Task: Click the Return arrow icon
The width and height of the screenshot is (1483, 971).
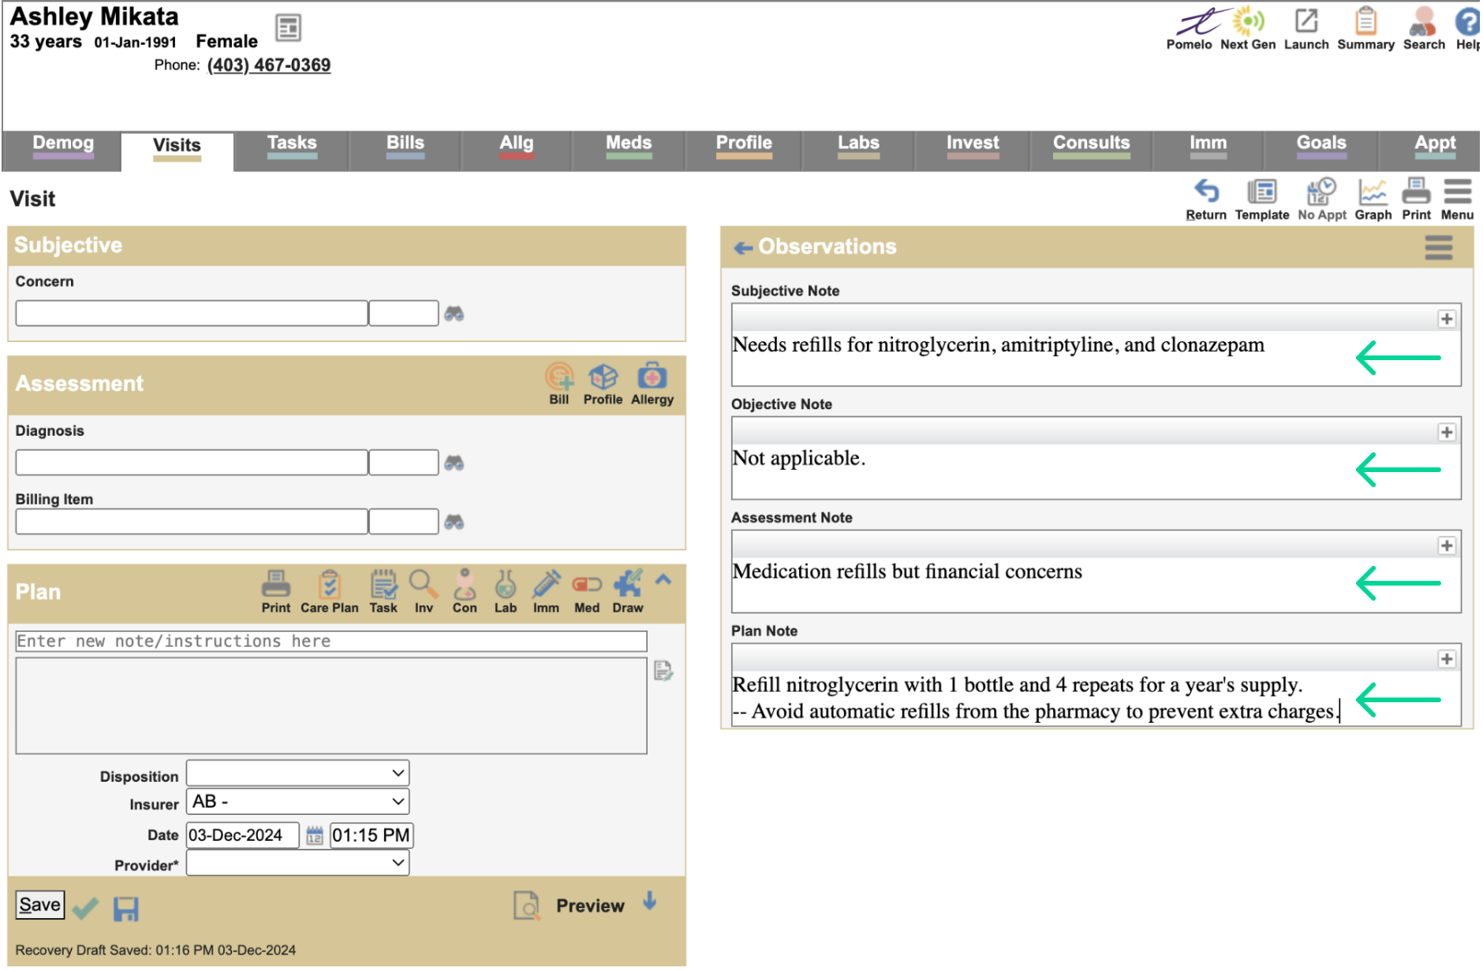Action: 1206,199
